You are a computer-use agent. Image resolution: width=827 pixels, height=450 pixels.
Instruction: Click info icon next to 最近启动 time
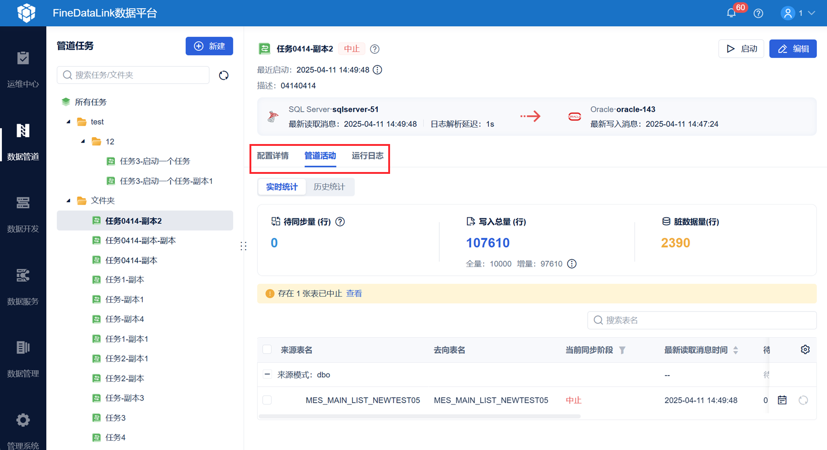377,70
